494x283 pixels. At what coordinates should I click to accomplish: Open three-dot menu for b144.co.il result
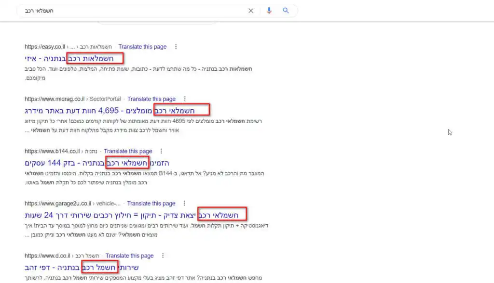click(x=162, y=151)
